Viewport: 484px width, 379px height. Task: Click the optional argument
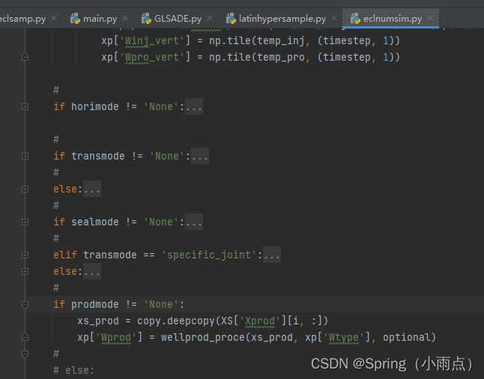pos(406,337)
